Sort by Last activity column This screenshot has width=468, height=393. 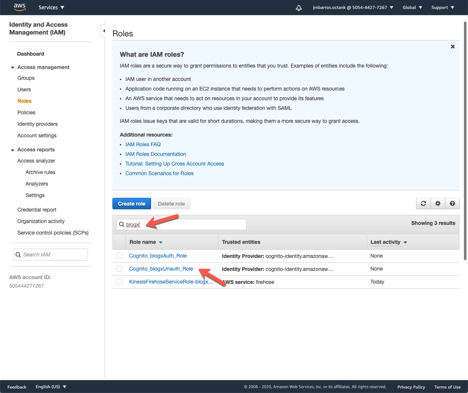(x=389, y=242)
